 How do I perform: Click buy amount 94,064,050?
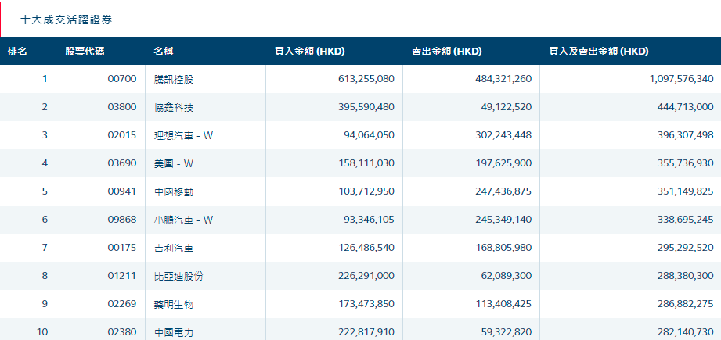click(369, 135)
